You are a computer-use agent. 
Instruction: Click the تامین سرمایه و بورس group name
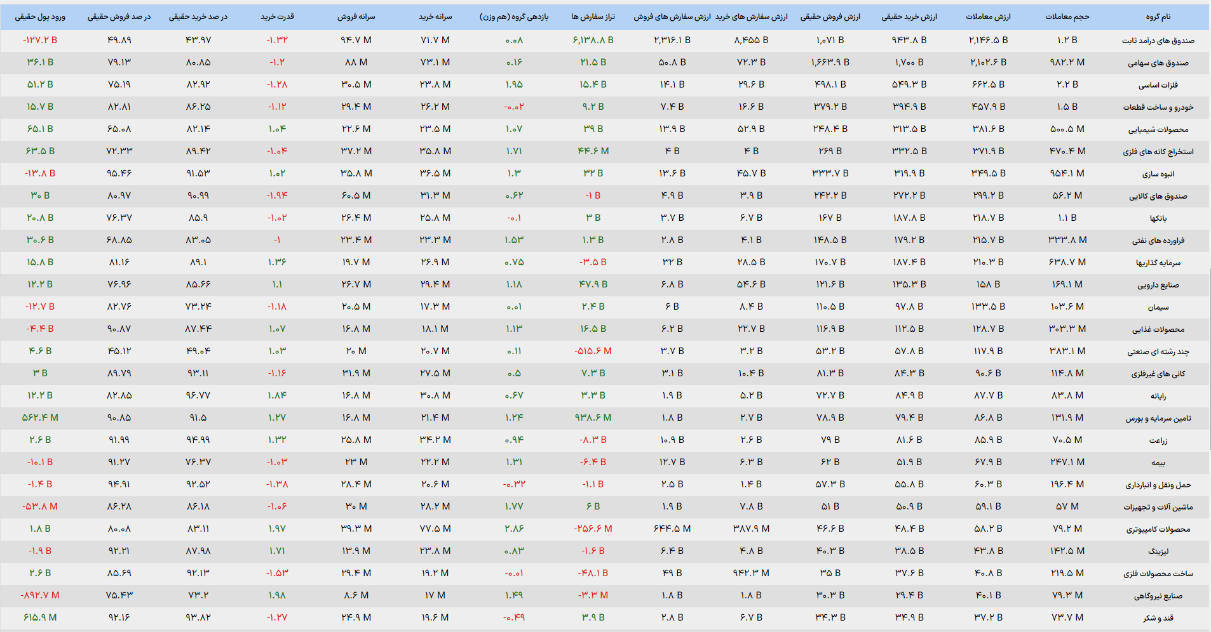point(1158,418)
